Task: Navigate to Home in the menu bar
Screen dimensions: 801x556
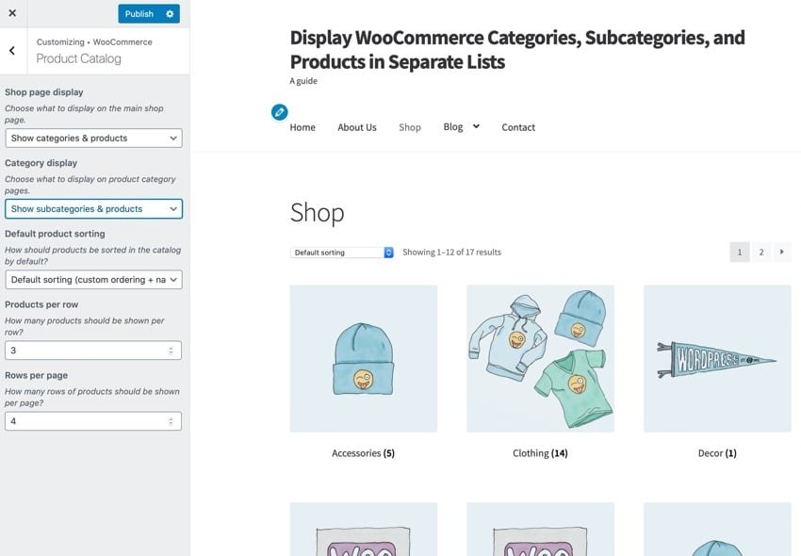Action: [302, 126]
